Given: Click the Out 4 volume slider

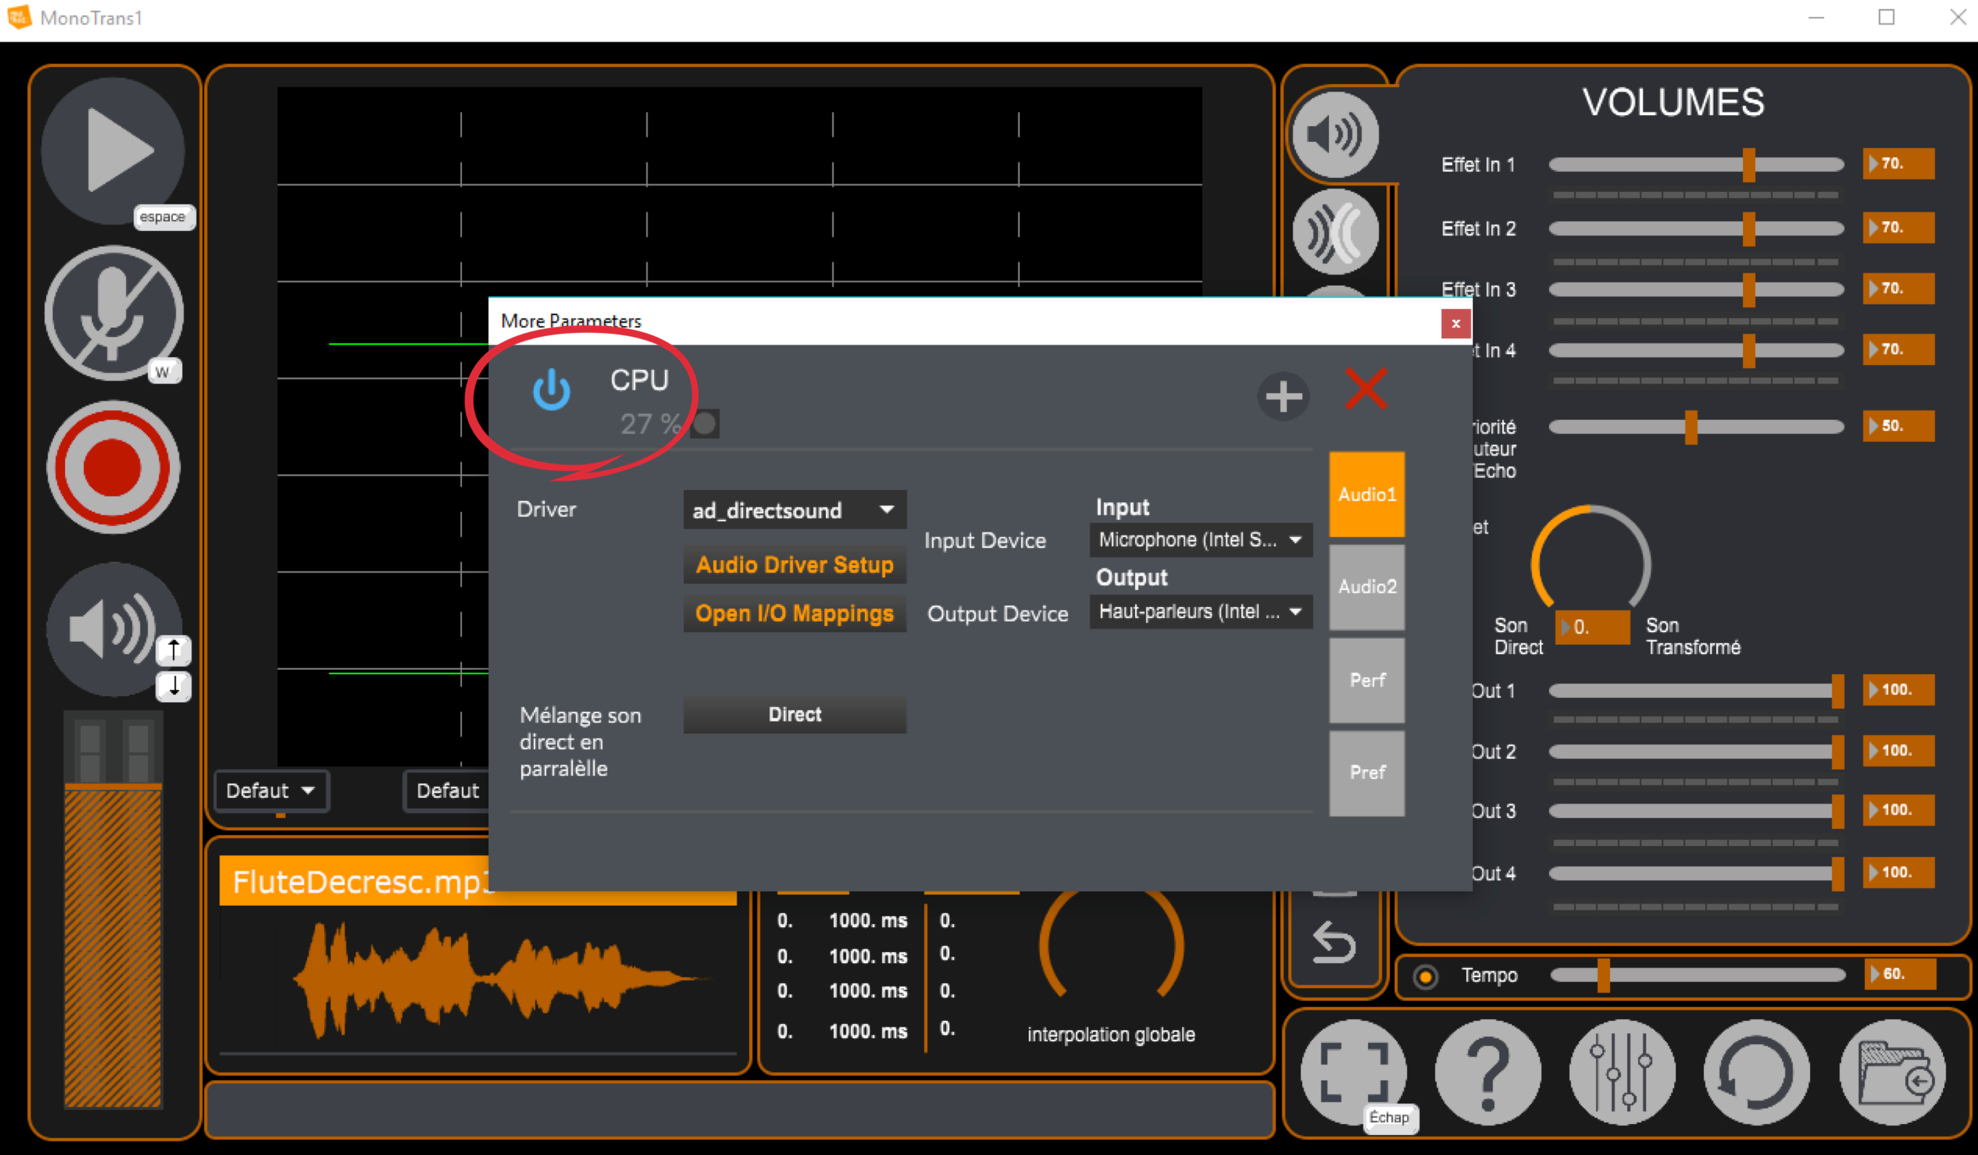Looking at the screenshot, I should (x=1696, y=873).
